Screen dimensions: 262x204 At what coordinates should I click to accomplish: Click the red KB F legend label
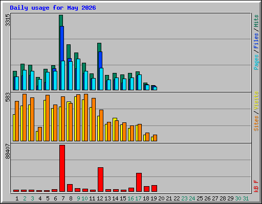click(256, 186)
